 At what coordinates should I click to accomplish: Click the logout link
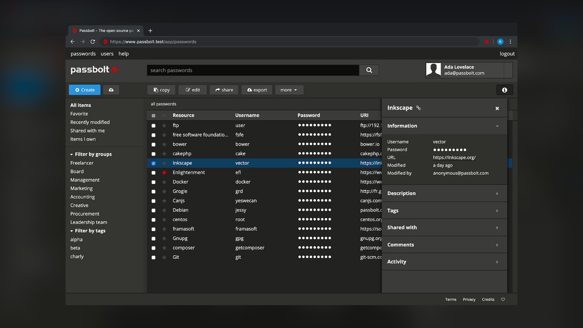coord(507,54)
